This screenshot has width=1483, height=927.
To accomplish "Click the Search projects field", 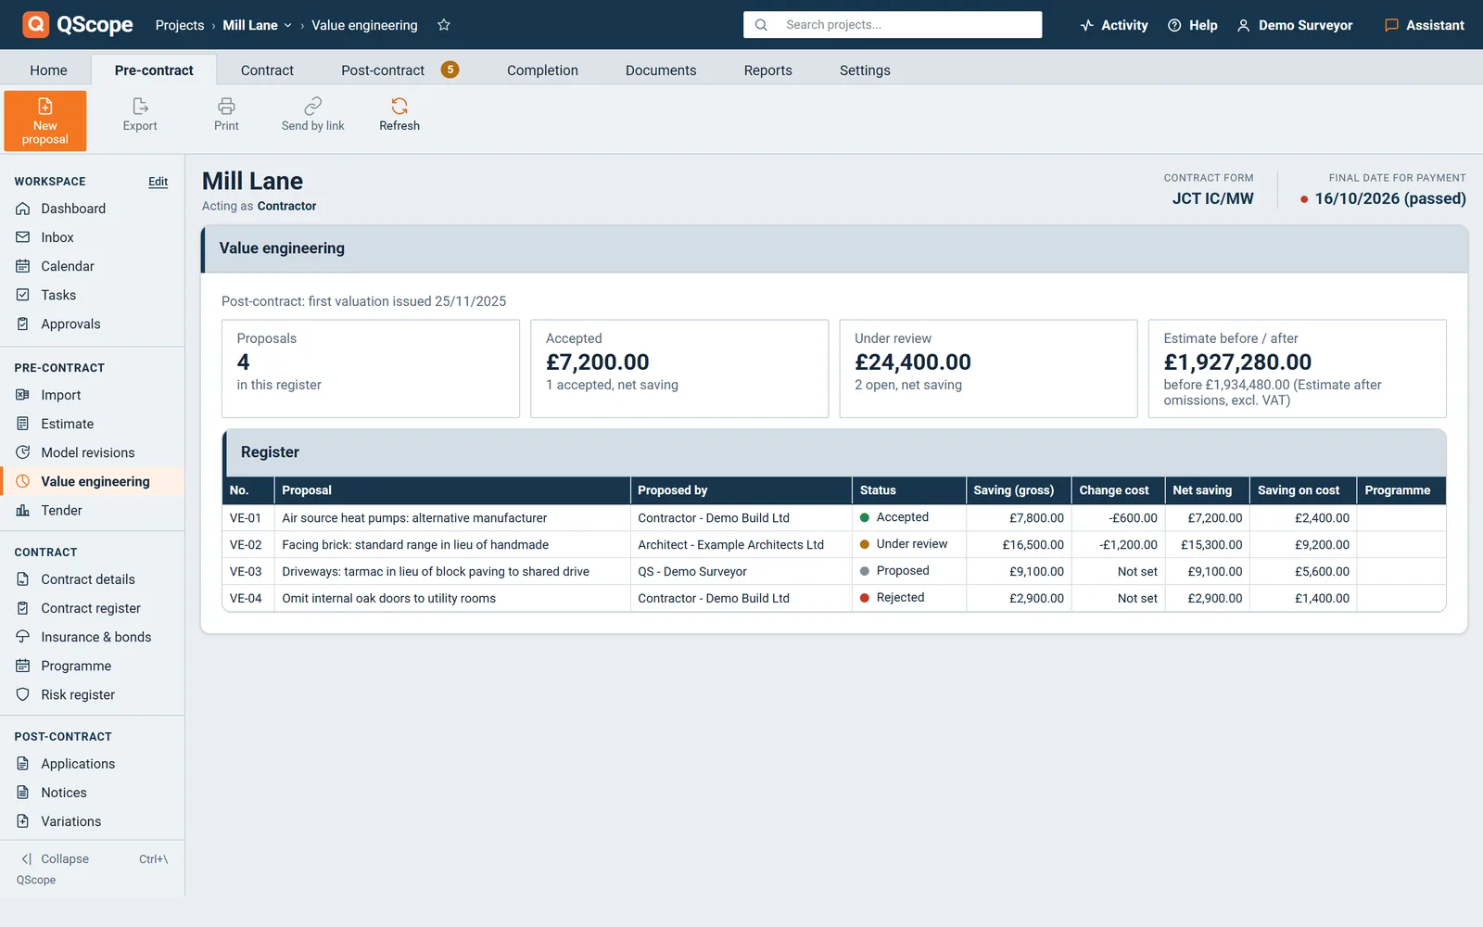I will pyautogui.click(x=893, y=25).
